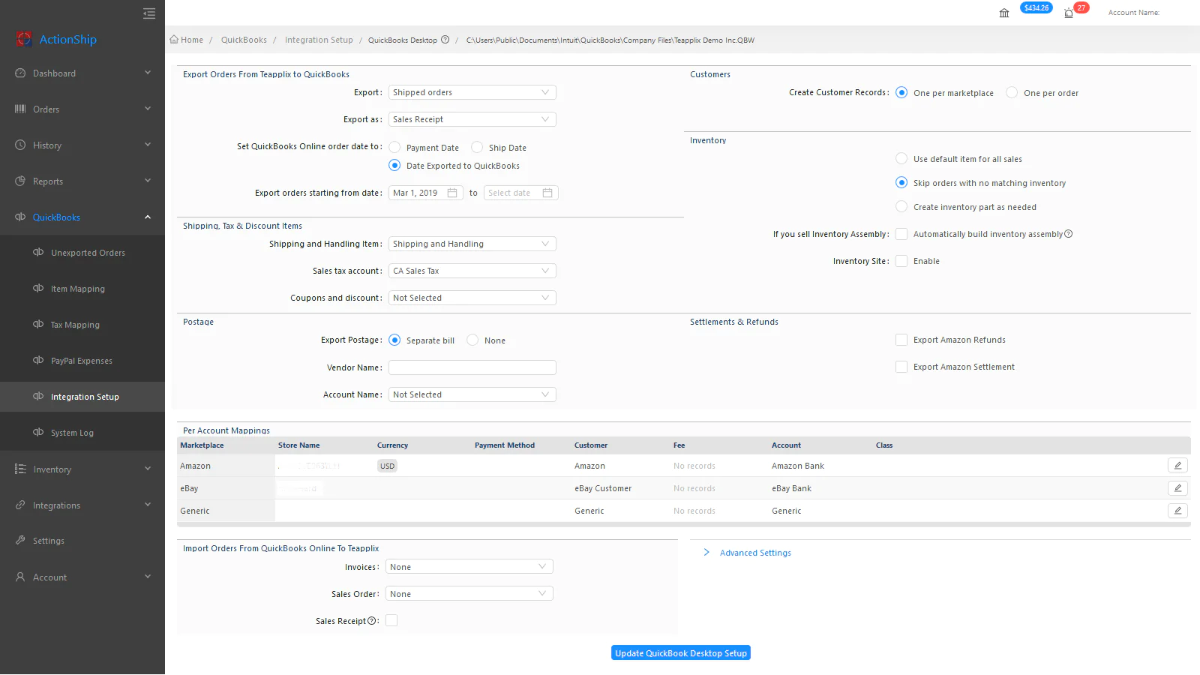Select Payment Date radio button
Image resolution: width=1200 pixels, height=675 pixels.
click(394, 147)
